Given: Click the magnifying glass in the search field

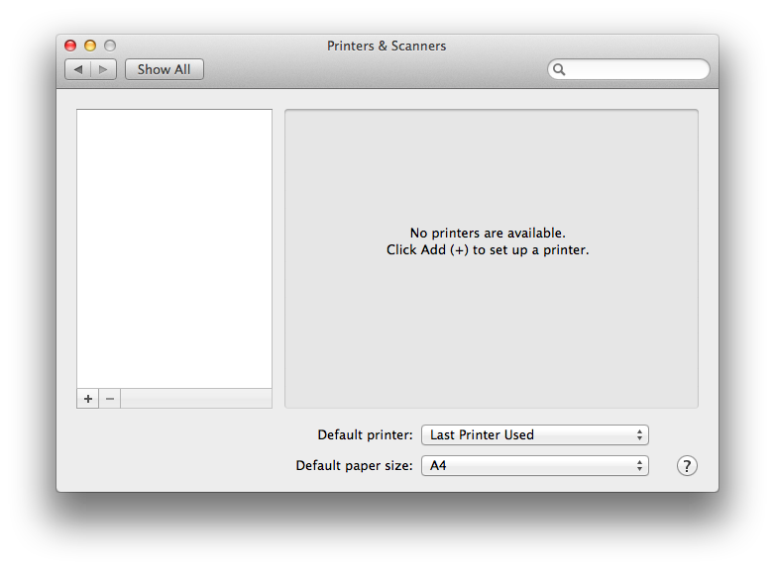Looking at the screenshot, I should (x=560, y=69).
